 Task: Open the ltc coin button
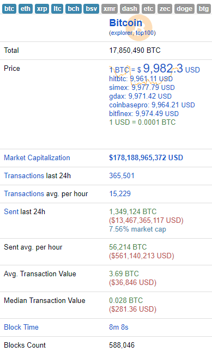pos(57,9)
